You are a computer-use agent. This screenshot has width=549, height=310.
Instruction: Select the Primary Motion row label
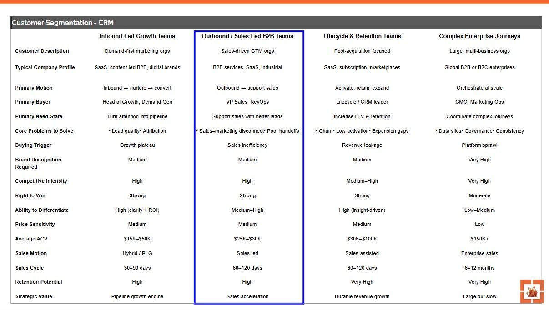(35, 88)
